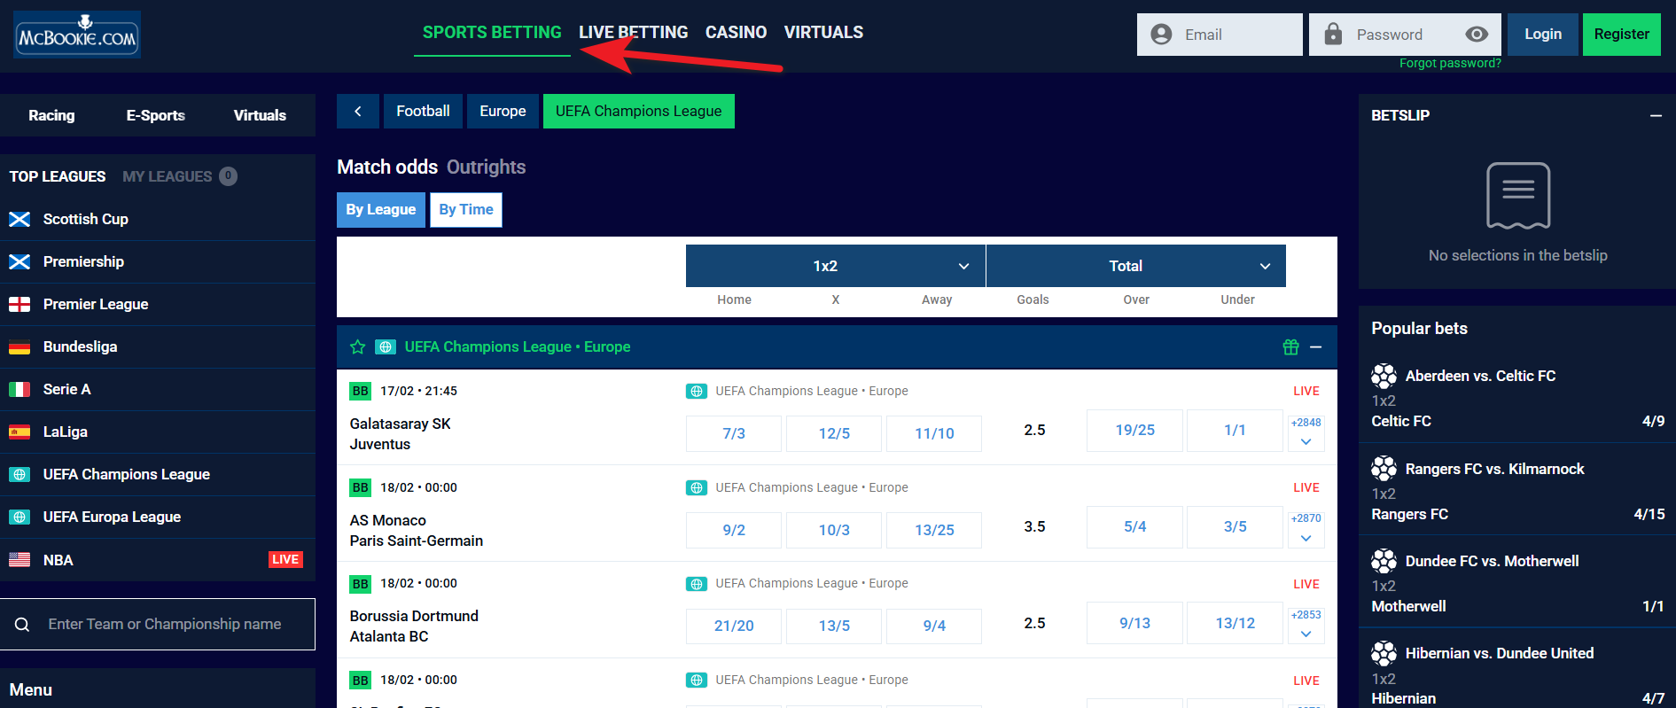The width and height of the screenshot is (1676, 708).
Task: Click Football breadcrumb
Action: [423, 112]
